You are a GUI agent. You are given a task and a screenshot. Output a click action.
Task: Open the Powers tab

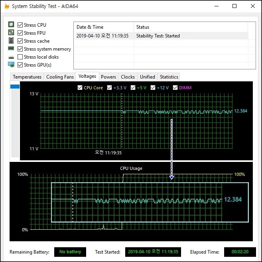tap(108, 77)
